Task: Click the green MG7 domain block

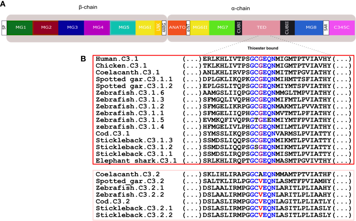Action: tap(222, 28)
